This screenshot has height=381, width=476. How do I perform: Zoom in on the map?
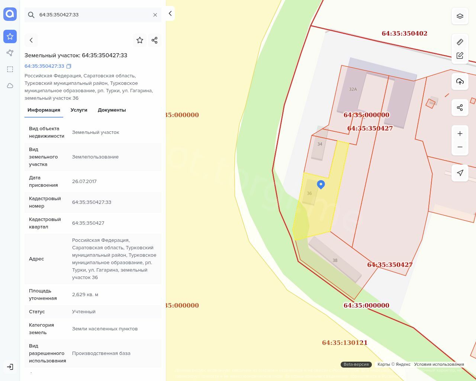[x=460, y=134]
